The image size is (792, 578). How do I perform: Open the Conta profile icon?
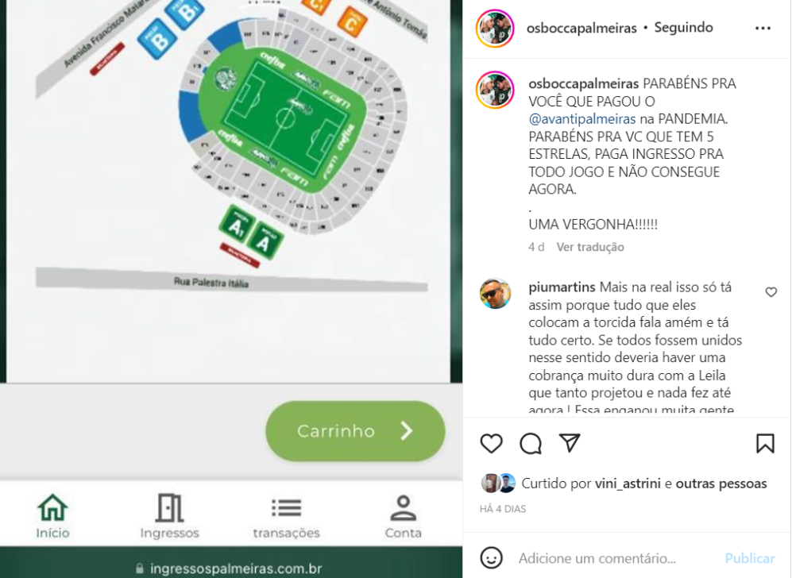tap(403, 507)
